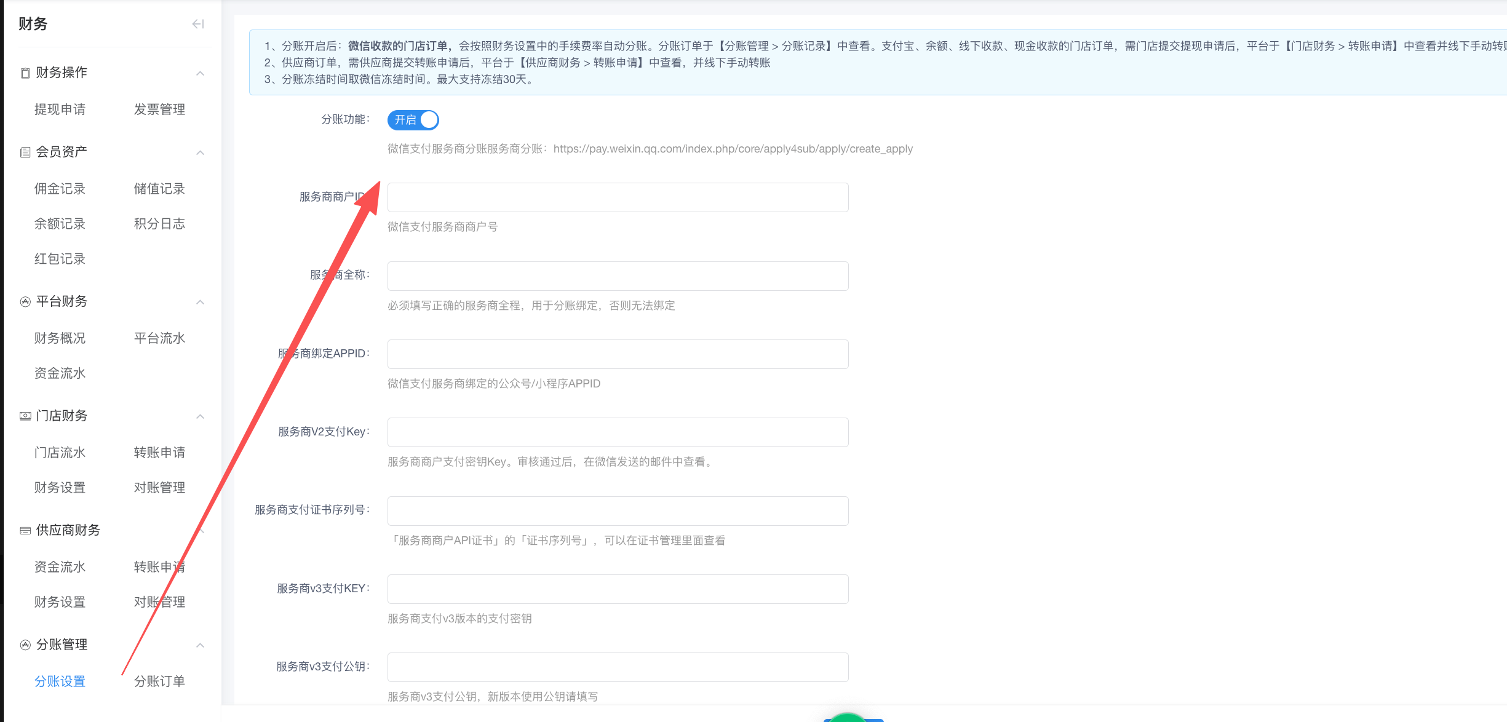Open 红包记录 under 会员资产
Screen dimensions: 1507x722
point(59,258)
